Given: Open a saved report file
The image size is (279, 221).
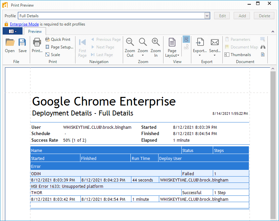Looking at the screenshot, I should (10, 46).
